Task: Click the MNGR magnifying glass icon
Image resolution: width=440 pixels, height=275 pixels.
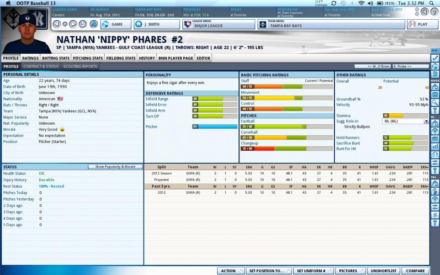Action: [x=435, y=102]
